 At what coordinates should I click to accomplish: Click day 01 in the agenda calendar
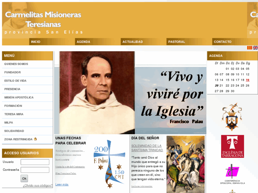[x=227, y=69]
